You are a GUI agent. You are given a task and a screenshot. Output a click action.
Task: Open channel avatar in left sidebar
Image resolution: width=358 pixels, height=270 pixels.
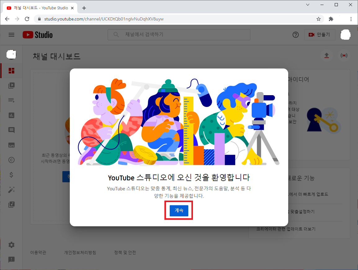tap(11, 54)
